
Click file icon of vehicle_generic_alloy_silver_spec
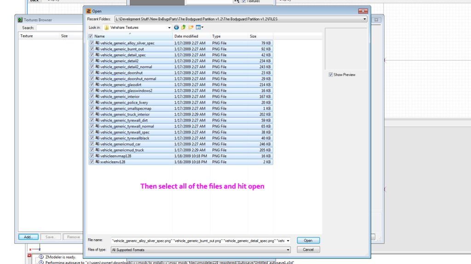point(98,43)
